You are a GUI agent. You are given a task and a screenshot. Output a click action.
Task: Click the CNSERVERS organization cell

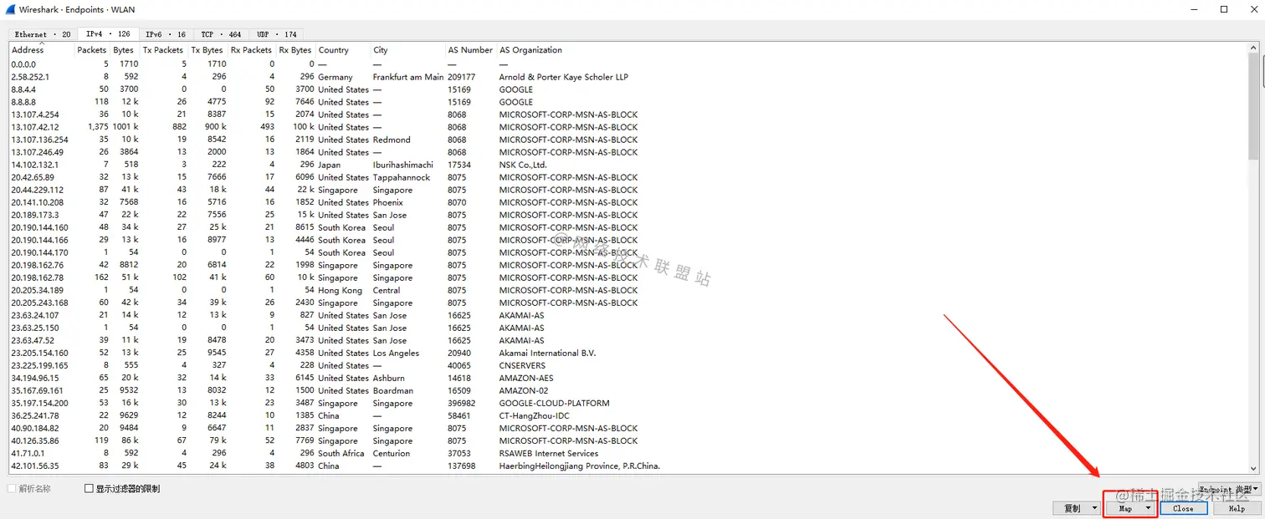pos(522,365)
